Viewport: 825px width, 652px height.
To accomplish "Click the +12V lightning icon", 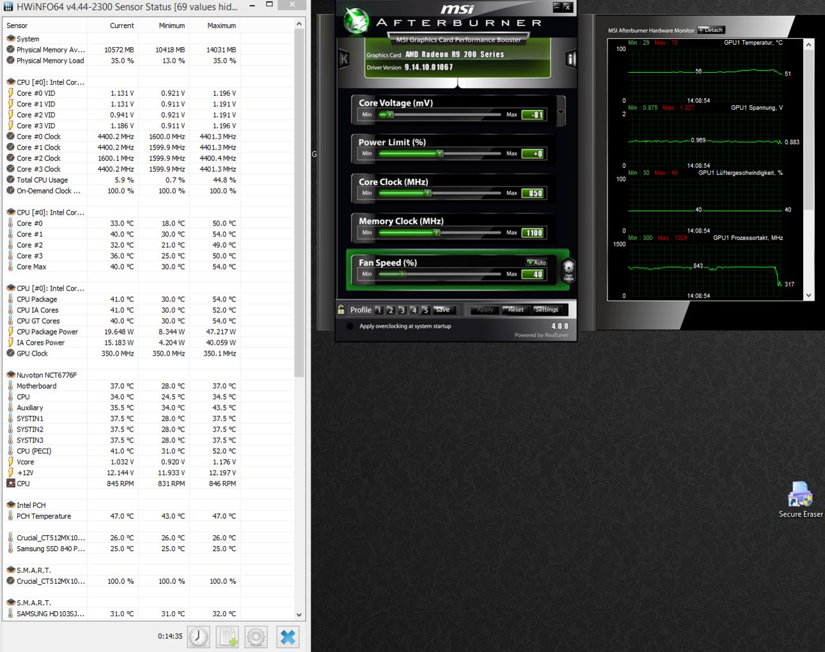I will coord(10,473).
